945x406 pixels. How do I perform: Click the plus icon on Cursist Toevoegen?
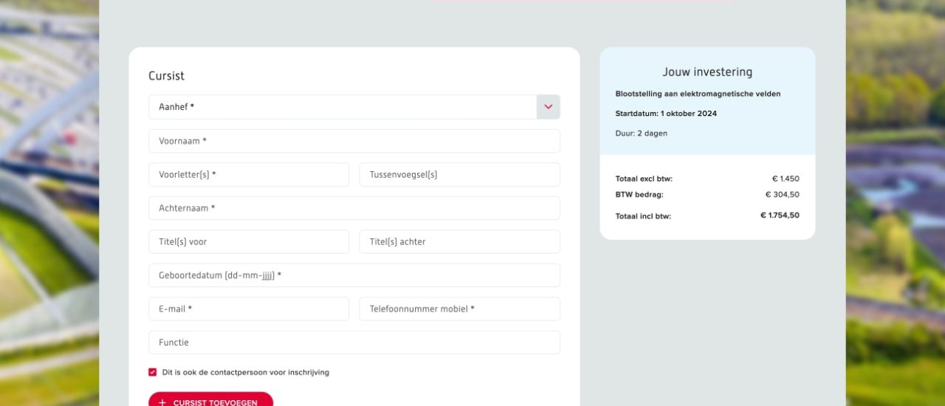pos(162,402)
